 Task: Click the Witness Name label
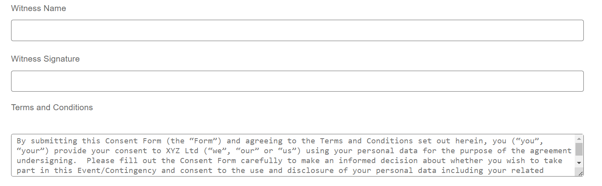[x=38, y=8]
